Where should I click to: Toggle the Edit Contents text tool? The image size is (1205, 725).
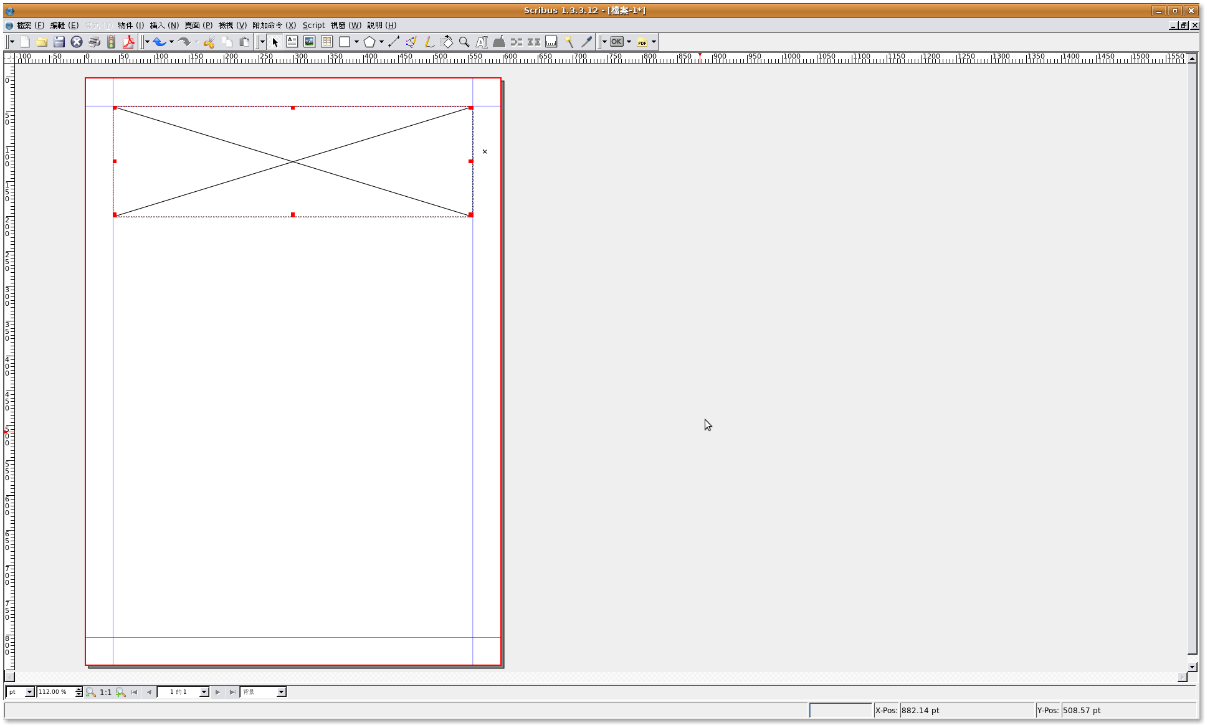(x=481, y=42)
